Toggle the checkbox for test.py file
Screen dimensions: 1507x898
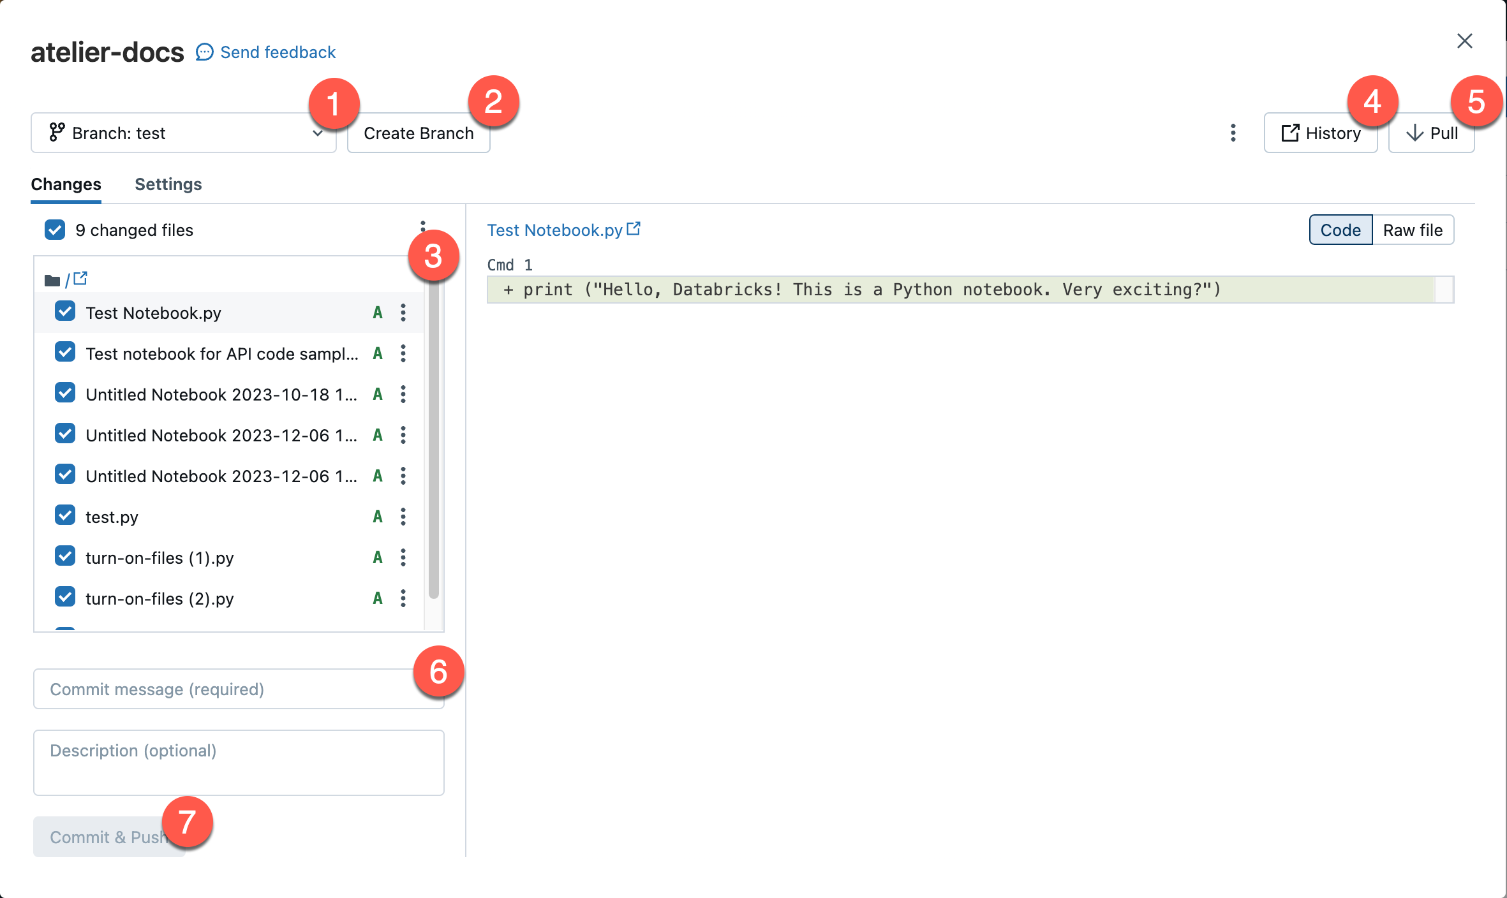pos(64,517)
